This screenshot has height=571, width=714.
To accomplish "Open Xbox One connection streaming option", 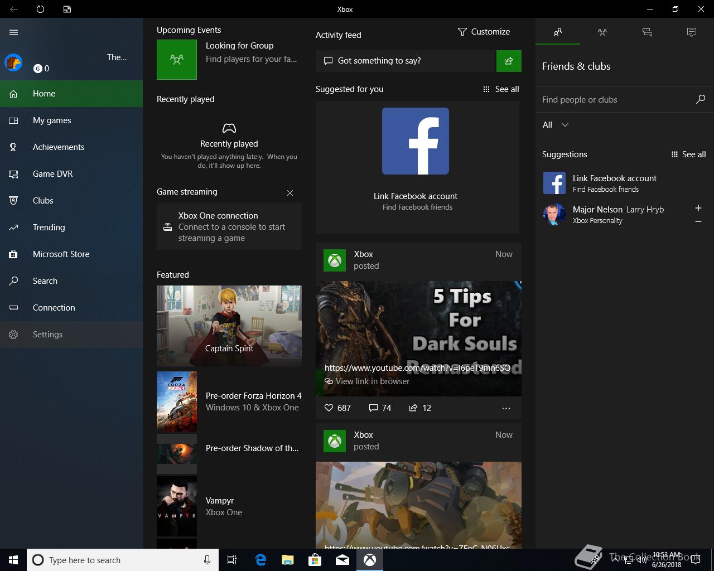I will (229, 226).
